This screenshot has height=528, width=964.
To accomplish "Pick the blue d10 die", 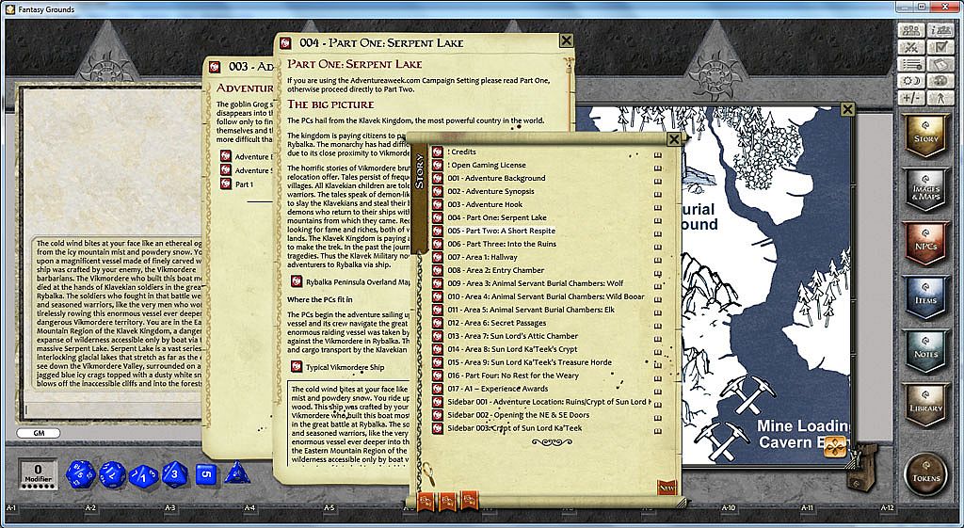I will point(143,475).
